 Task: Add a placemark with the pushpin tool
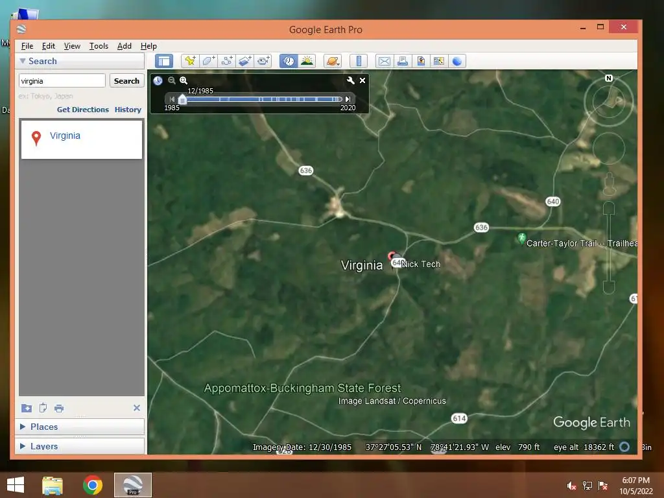coord(190,61)
